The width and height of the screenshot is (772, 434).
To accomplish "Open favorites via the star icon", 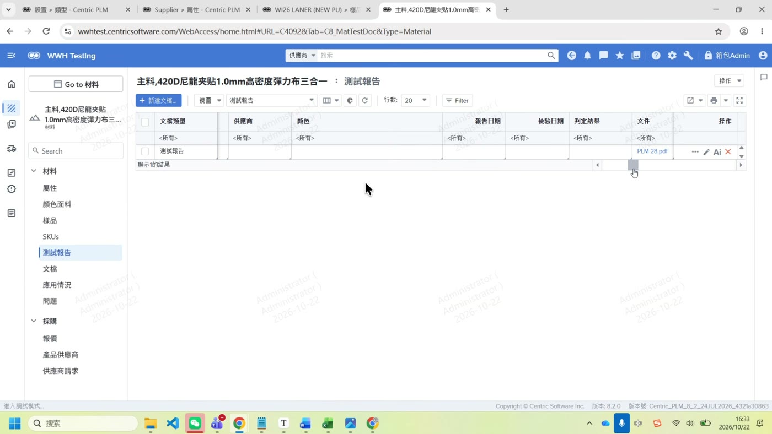I will coord(620,56).
